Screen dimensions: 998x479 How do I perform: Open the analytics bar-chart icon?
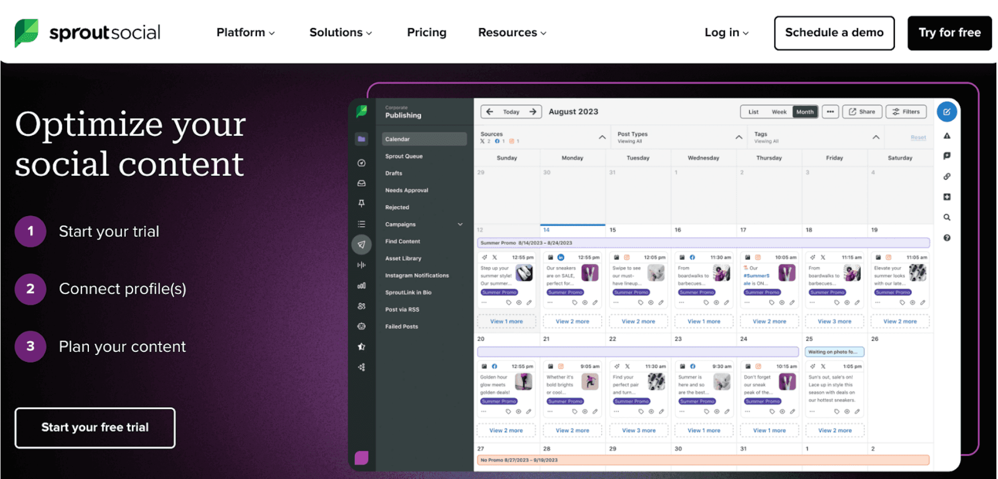tap(362, 285)
